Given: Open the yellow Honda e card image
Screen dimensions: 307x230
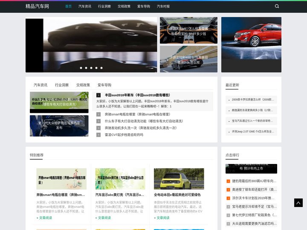Looking at the screenshot, I should (x=179, y=179).
